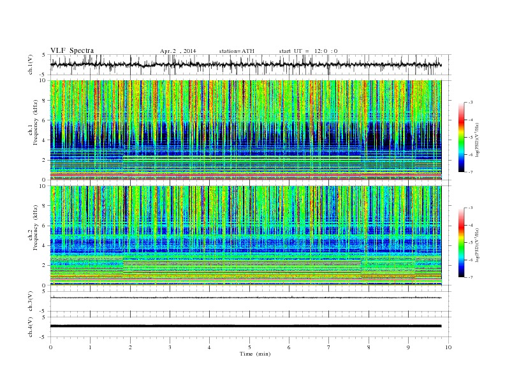
Task: Click time-axis tick label '5'
Action: [249, 347]
